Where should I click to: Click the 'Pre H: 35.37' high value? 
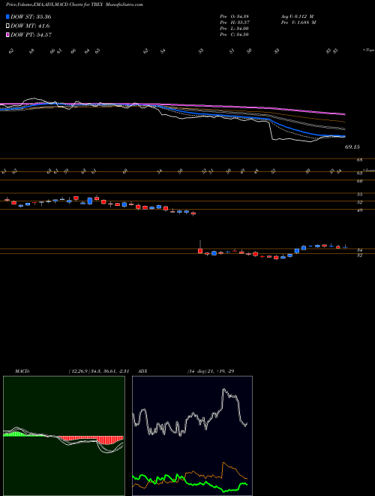click(234, 23)
